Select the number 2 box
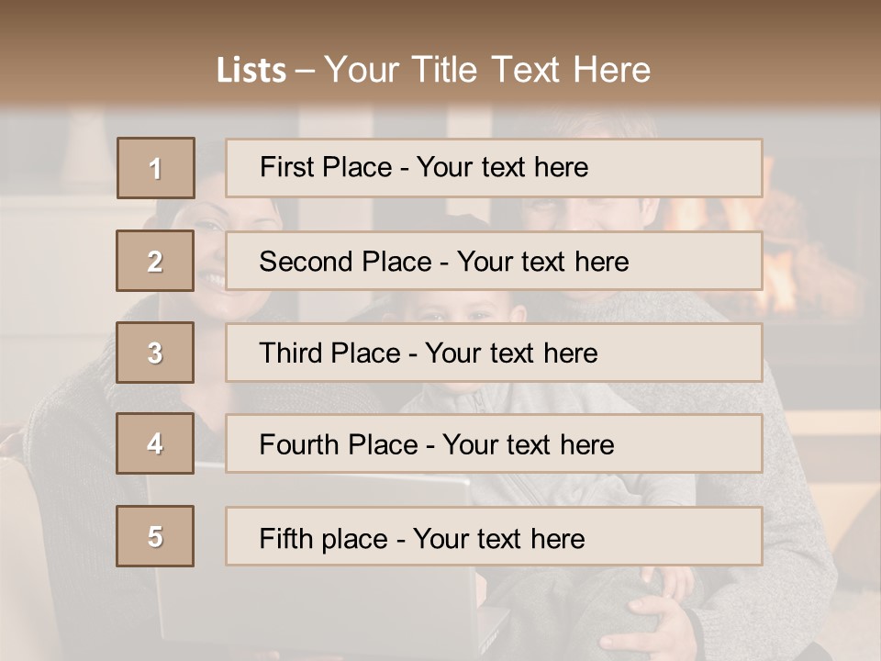 (x=155, y=261)
